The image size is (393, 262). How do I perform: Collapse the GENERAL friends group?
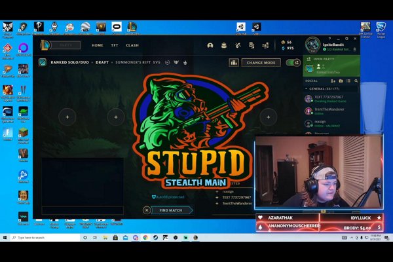click(307, 89)
